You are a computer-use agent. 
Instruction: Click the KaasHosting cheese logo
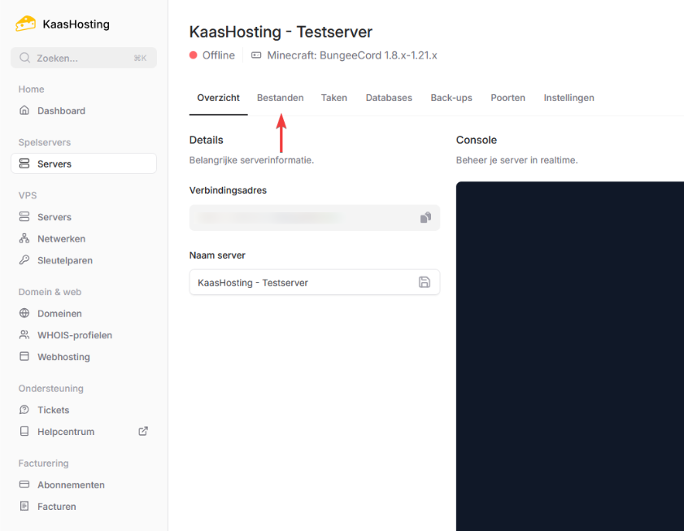coord(26,24)
